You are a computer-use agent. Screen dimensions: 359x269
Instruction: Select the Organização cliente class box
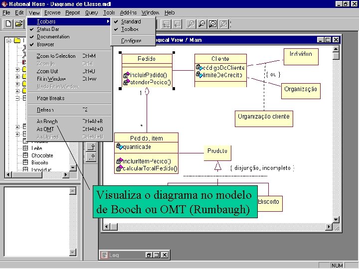tap(264, 119)
